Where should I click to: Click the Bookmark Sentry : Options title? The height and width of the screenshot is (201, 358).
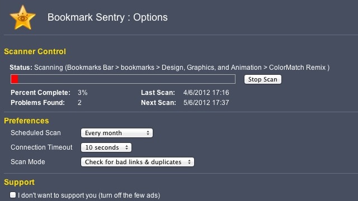(x=107, y=17)
